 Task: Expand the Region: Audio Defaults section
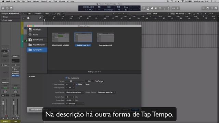(2, 14)
